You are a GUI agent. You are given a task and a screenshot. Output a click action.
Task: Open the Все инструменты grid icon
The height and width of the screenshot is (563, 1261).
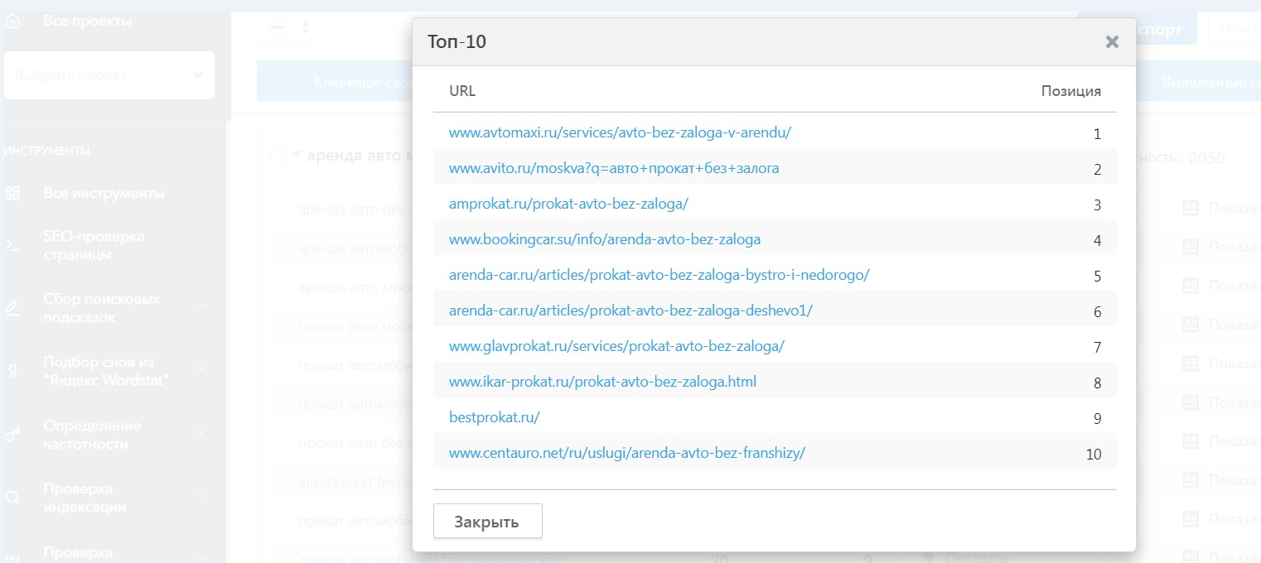click(x=12, y=193)
